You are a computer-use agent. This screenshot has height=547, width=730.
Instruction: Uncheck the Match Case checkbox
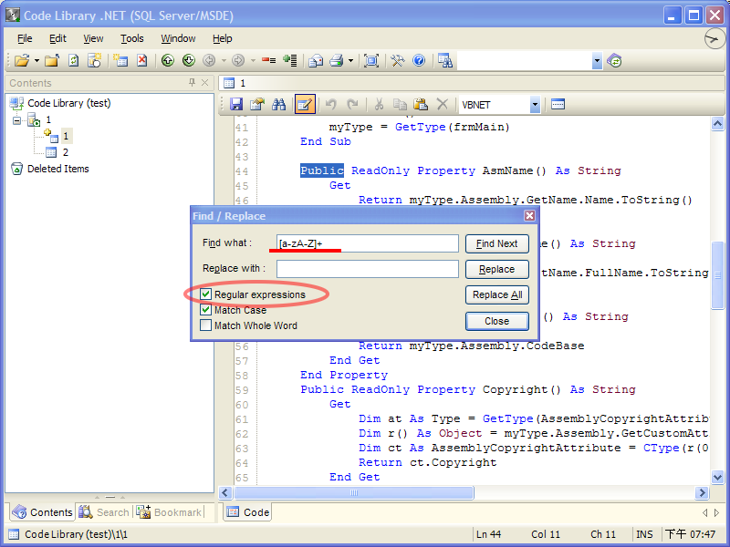(206, 310)
